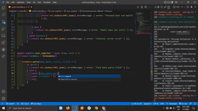Open the Terminal menu

click(x=47, y=2)
